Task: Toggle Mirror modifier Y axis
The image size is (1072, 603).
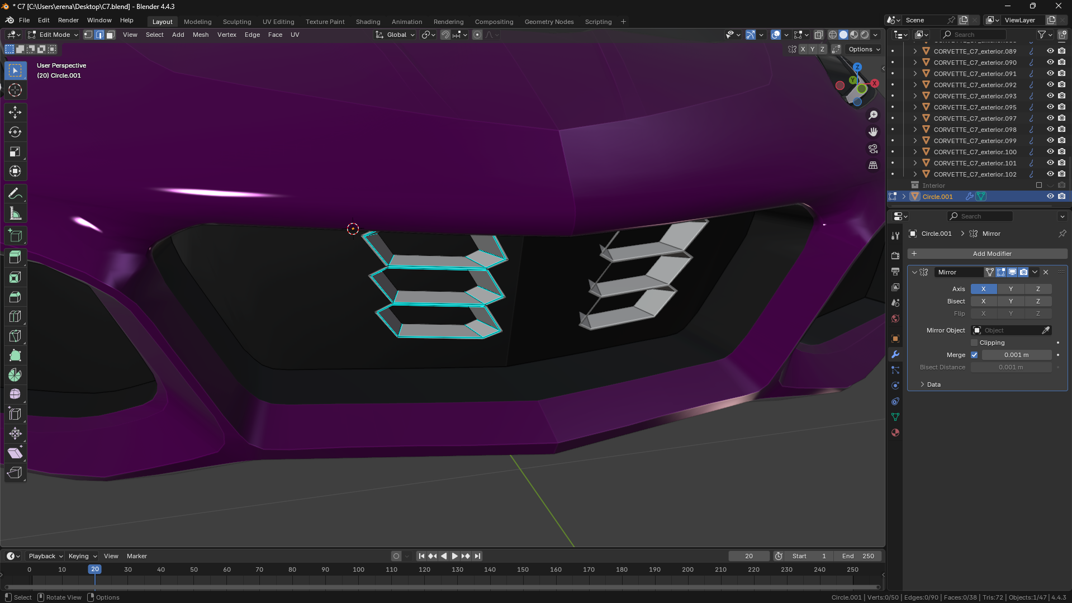Action: click(x=1011, y=289)
